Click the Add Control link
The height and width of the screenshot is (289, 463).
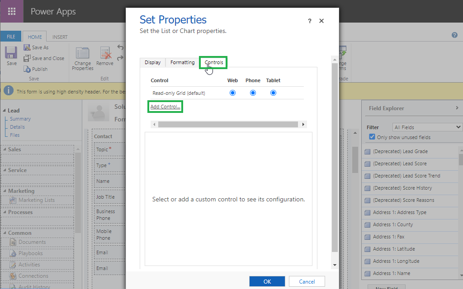pos(165,107)
